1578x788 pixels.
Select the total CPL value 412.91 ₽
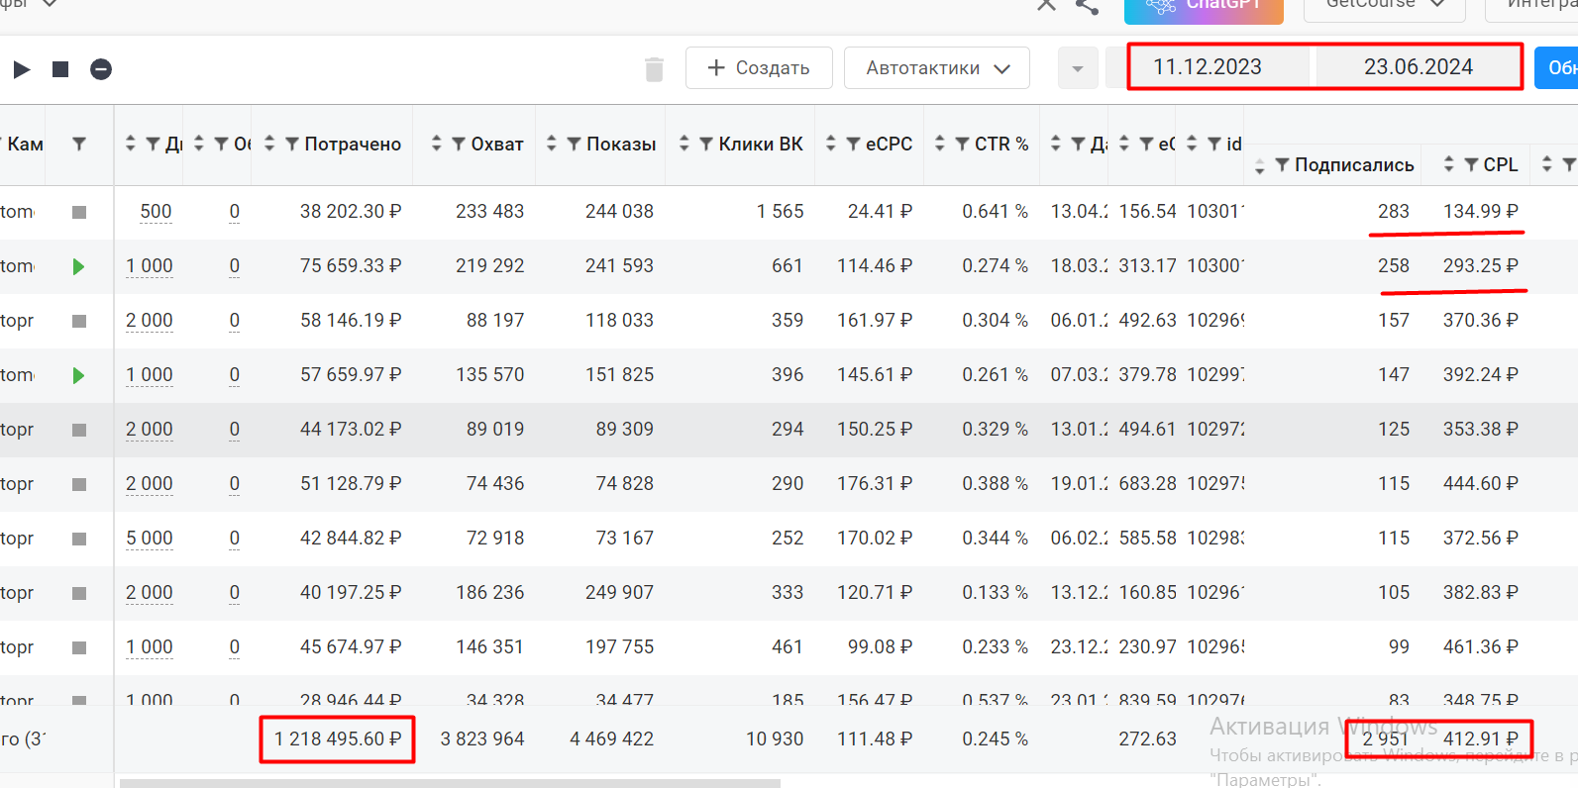1480,739
